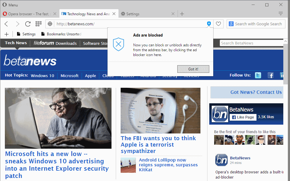The height and width of the screenshot is (181, 290).
Task: Click Facebook Like Page button
Action: pyautogui.click(x=243, y=117)
